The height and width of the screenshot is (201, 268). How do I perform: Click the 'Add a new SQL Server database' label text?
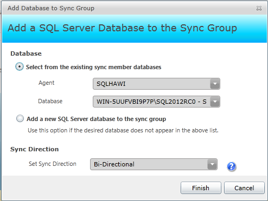point(96,119)
